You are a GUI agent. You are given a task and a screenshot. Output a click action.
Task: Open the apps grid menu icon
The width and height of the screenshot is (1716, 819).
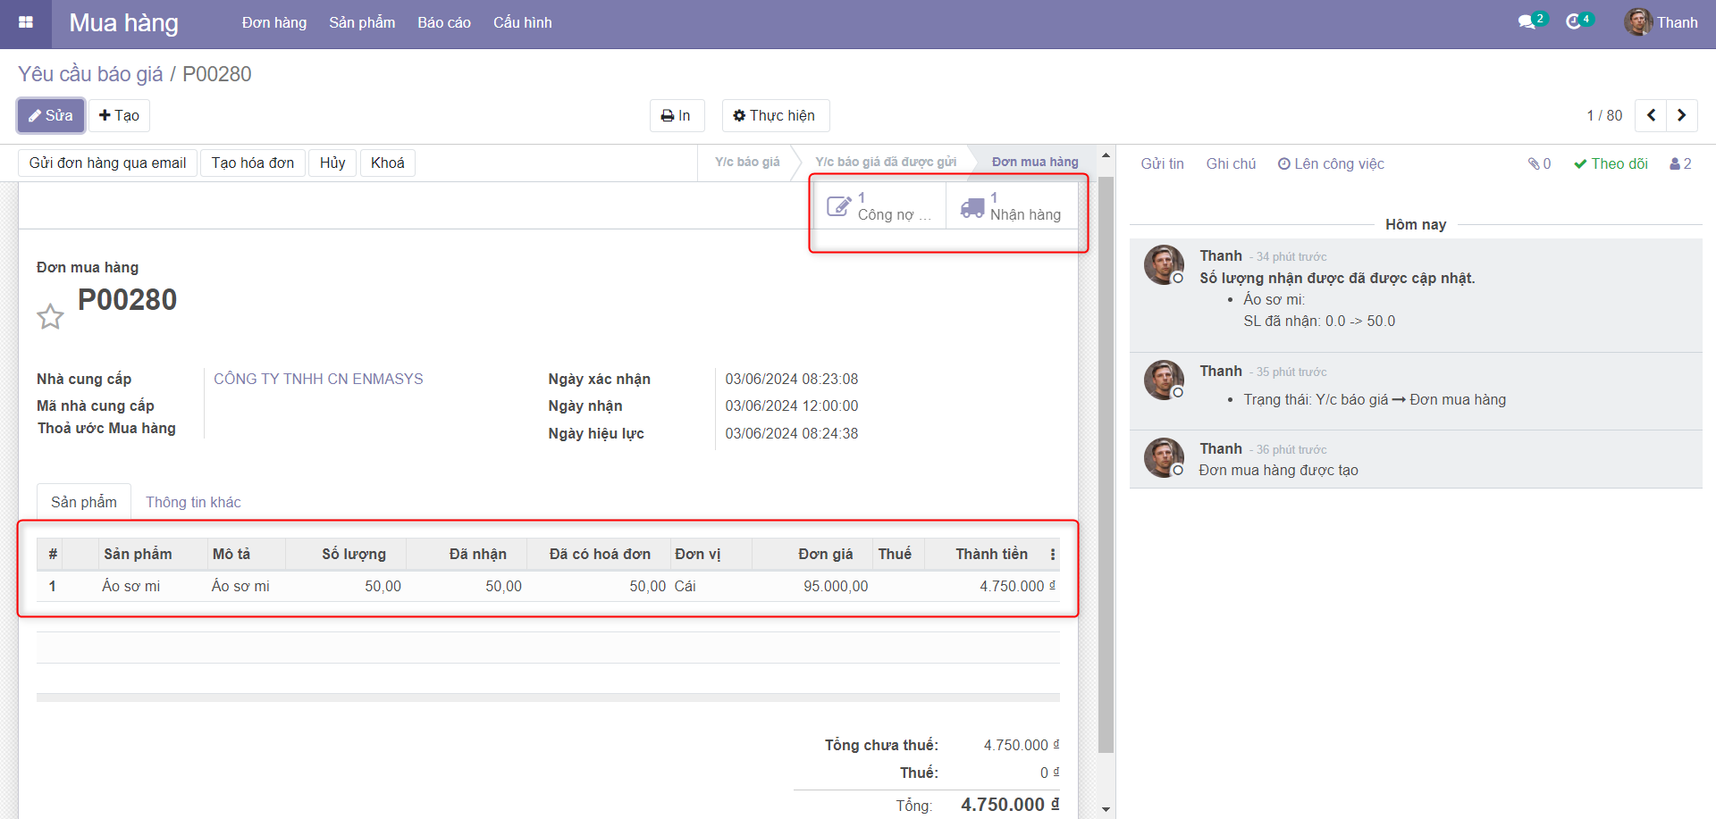25,23
